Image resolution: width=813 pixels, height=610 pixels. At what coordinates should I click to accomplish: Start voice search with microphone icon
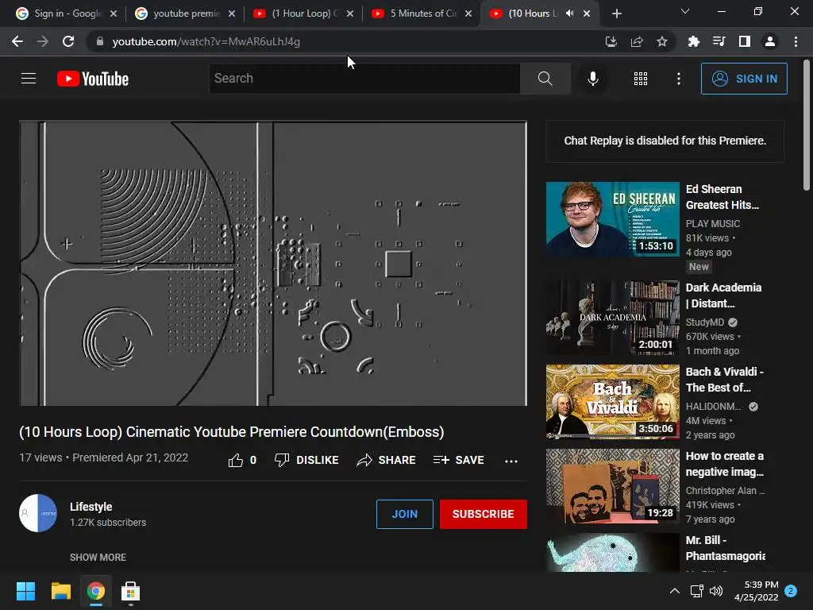(x=592, y=79)
